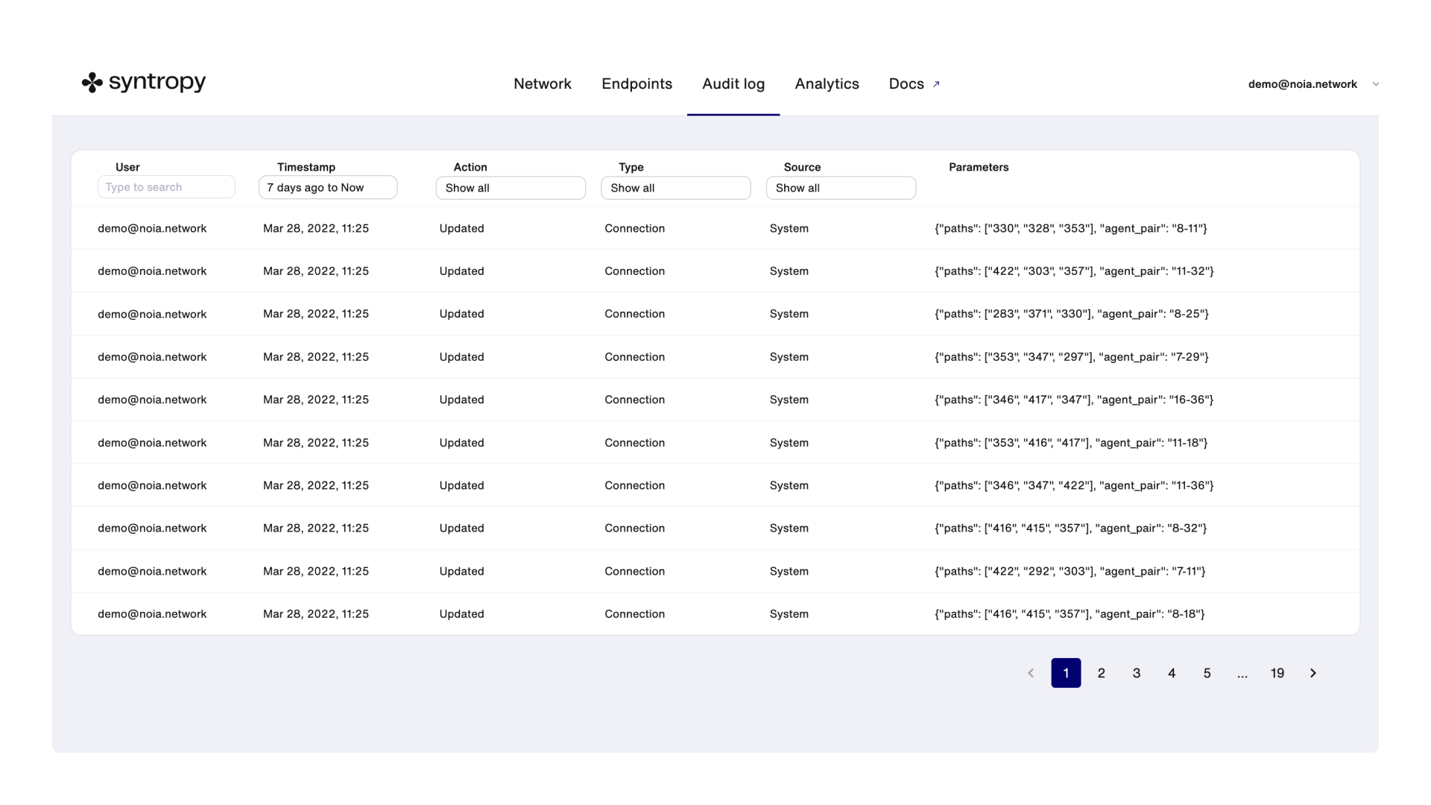Open the Endpoints tab
The width and height of the screenshot is (1431, 805).
636,84
